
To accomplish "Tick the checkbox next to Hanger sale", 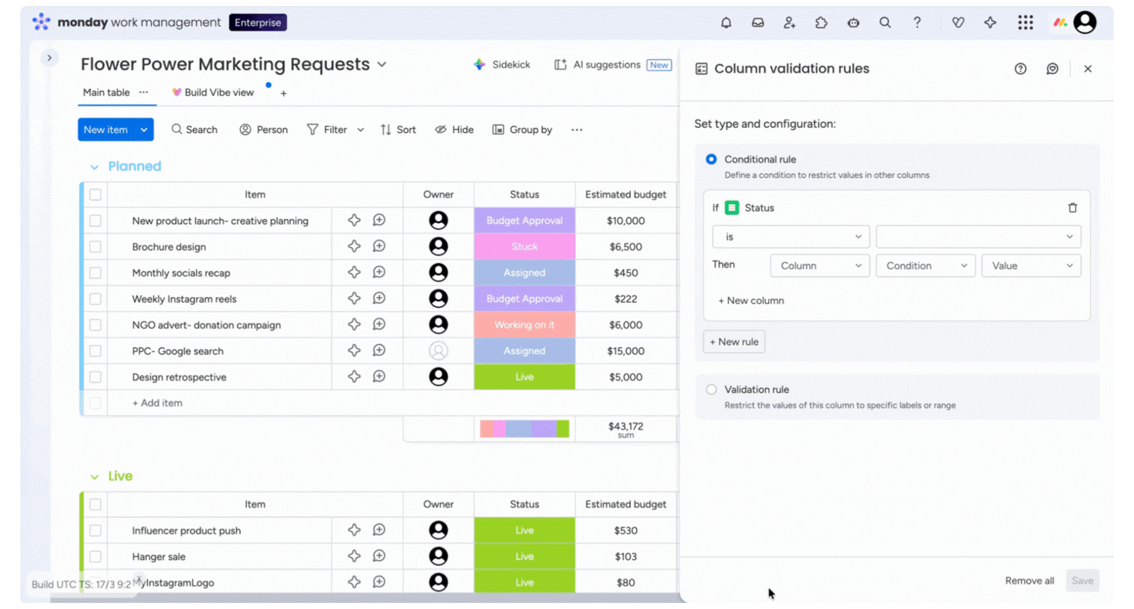I will point(95,557).
